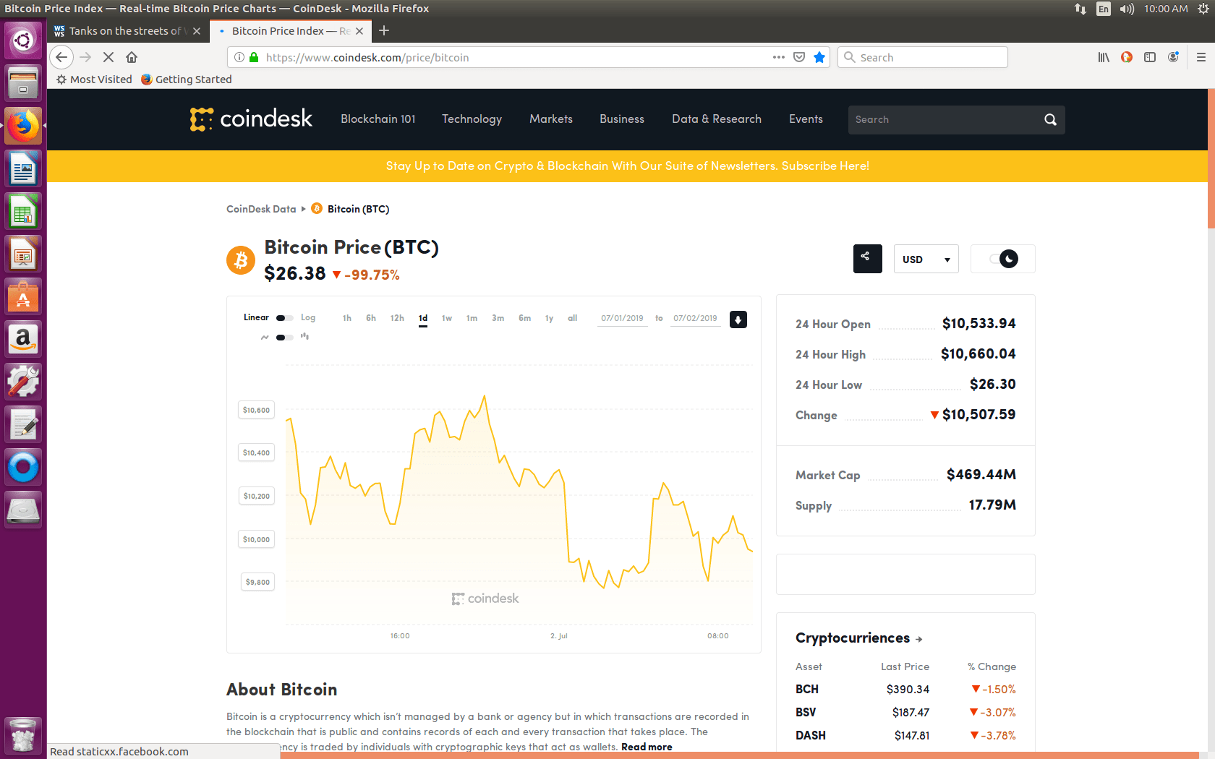This screenshot has width=1215, height=759.
Task: View site information for coindesk.com
Action: [x=239, y=57]
